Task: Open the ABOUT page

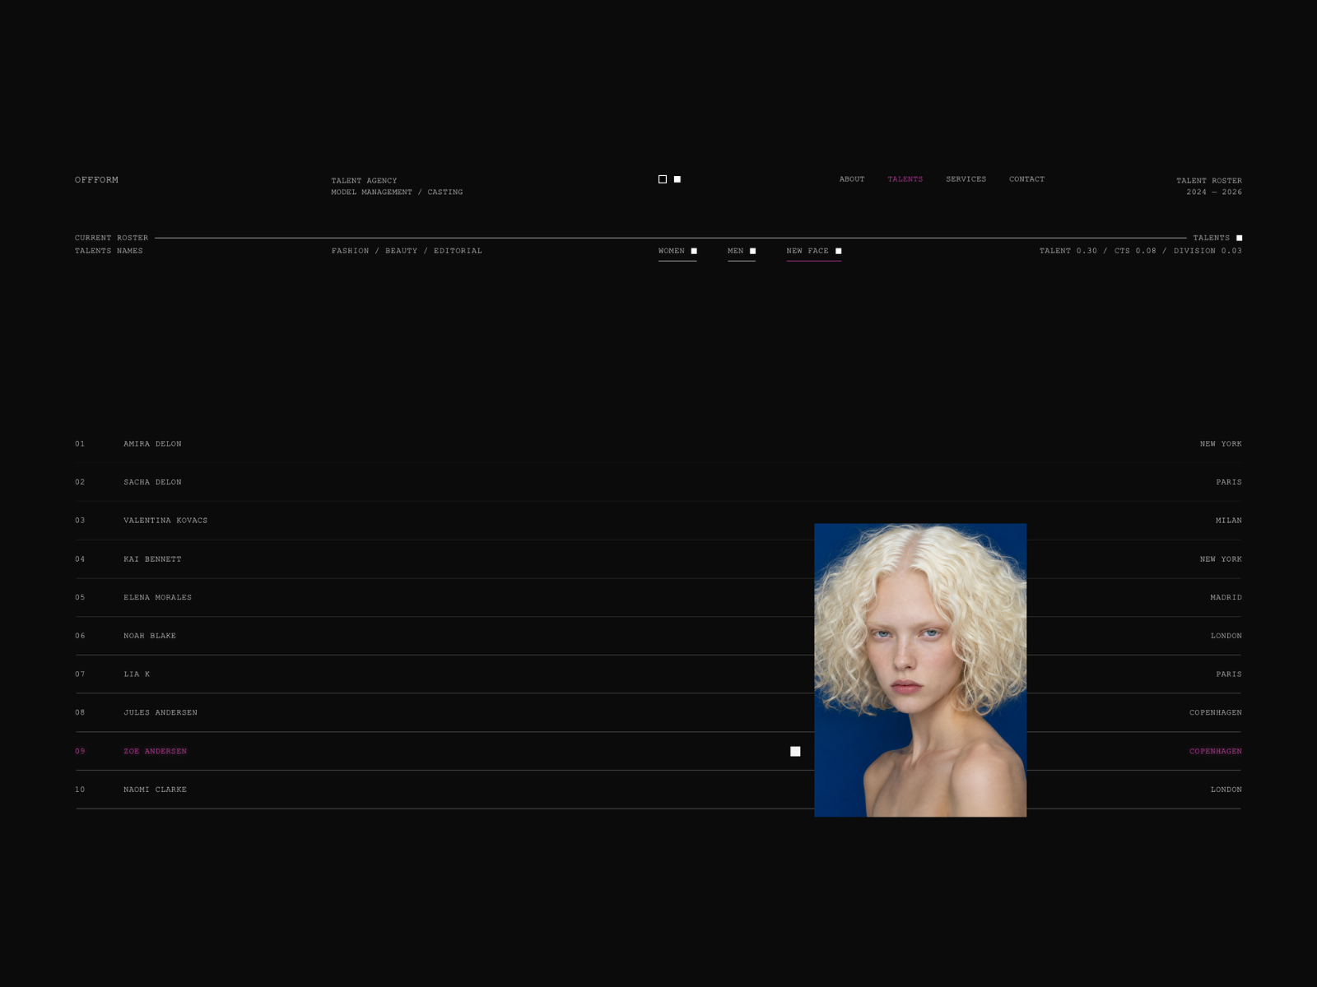Action: (x=852, y=179)
